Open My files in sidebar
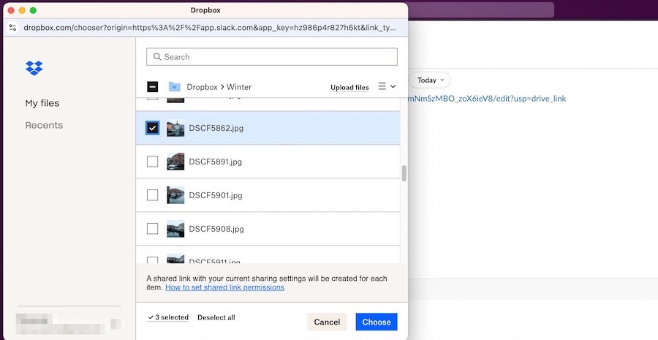 click(42, 103)
